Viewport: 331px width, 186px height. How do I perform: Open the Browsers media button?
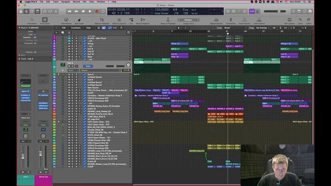[310, 11]
